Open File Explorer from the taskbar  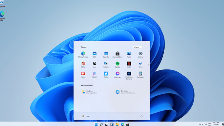pyautogui.click(x=117, y=124)
